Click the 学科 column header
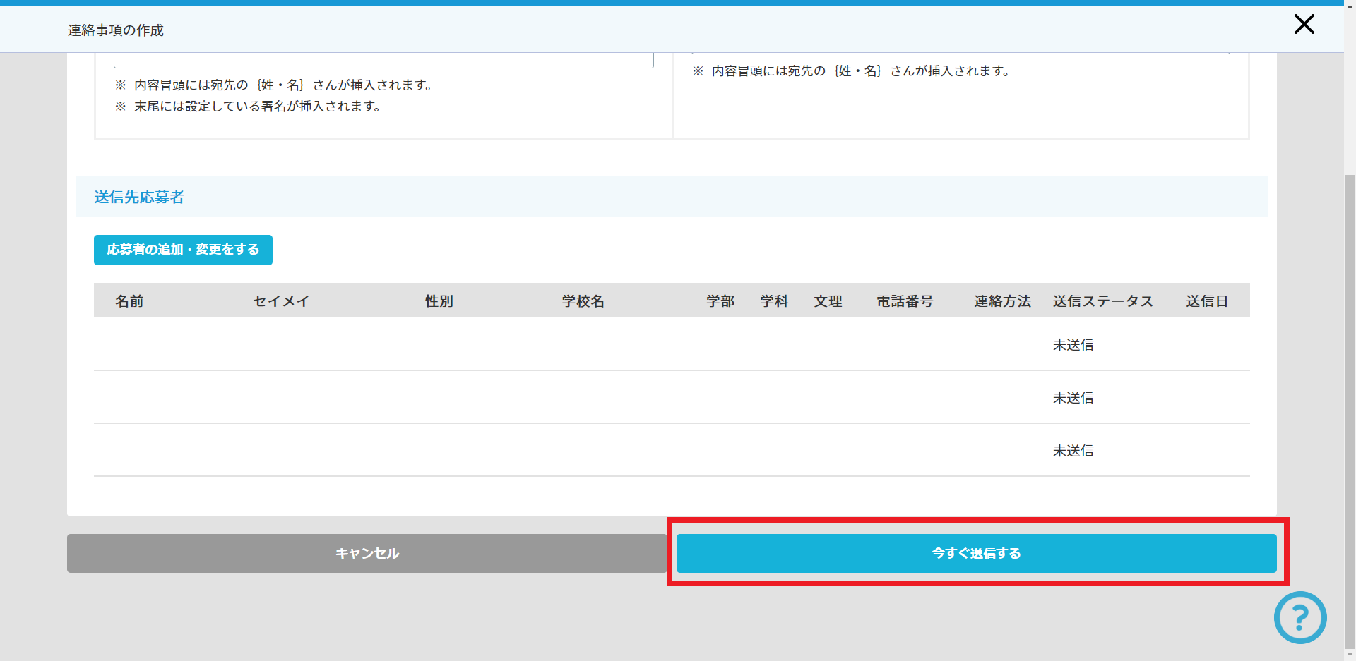This screenshot has height=661, width=1356. 774,301
